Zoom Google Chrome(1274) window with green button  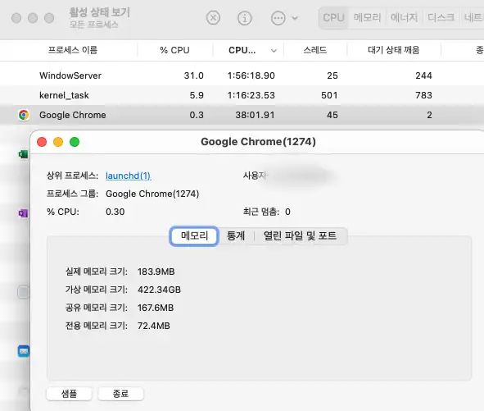[x=75, y=142]
